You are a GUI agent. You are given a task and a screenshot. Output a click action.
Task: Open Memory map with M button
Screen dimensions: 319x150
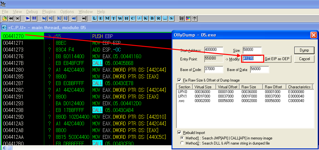(x=107, y=19)
